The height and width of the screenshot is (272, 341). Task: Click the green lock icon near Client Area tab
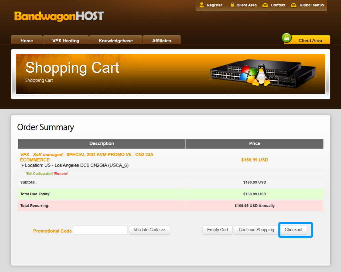pyautogui.click(x=287, y=38)
